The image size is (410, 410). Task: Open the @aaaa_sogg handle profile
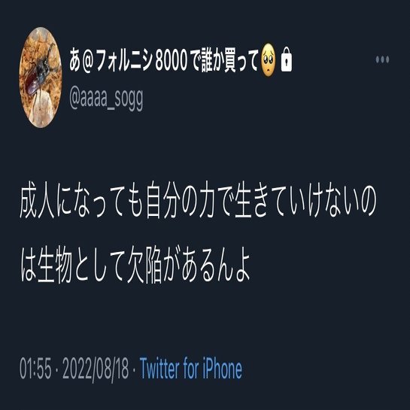click(106, 99)
